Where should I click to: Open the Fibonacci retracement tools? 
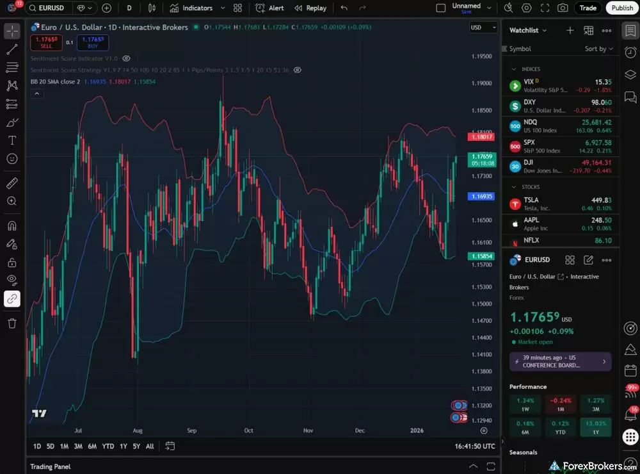coord(12,67)
